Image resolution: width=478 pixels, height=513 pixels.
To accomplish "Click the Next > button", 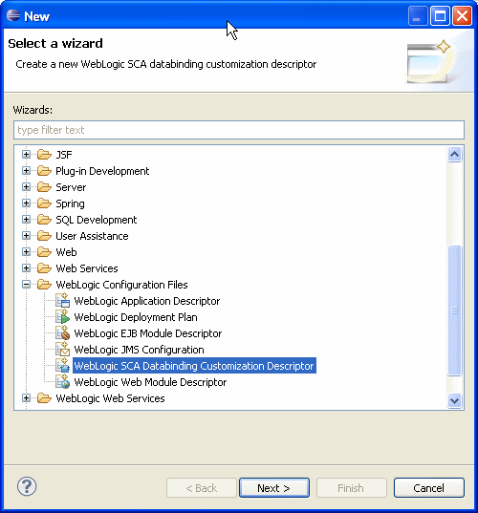I will pyautogui.click(x=274, y=488).
